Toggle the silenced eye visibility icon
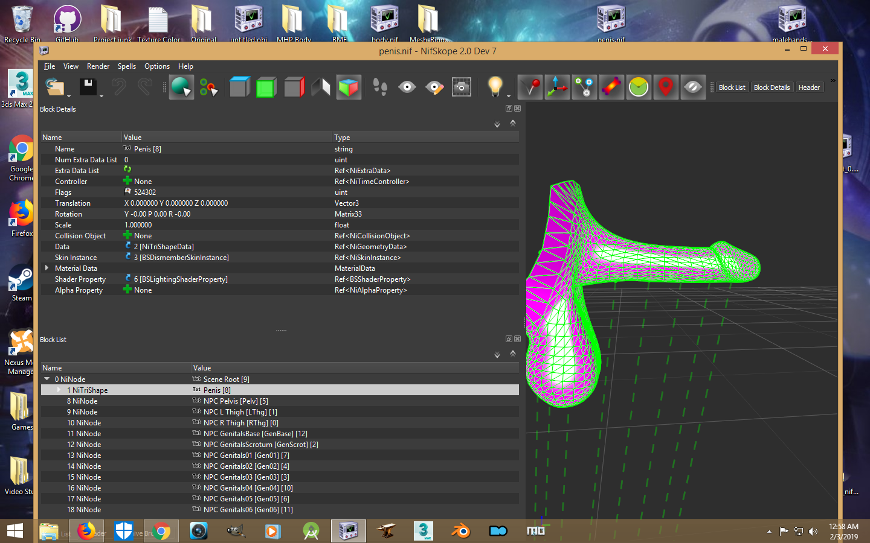 coord(692,87)
